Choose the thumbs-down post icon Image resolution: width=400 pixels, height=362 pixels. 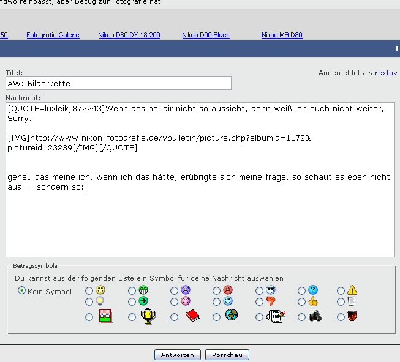pos(271,301)
